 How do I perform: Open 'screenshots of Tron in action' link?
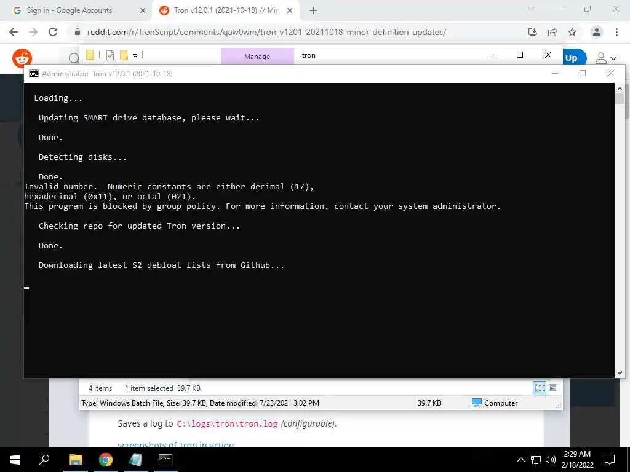pyautogui.click(x=175, y=444)
